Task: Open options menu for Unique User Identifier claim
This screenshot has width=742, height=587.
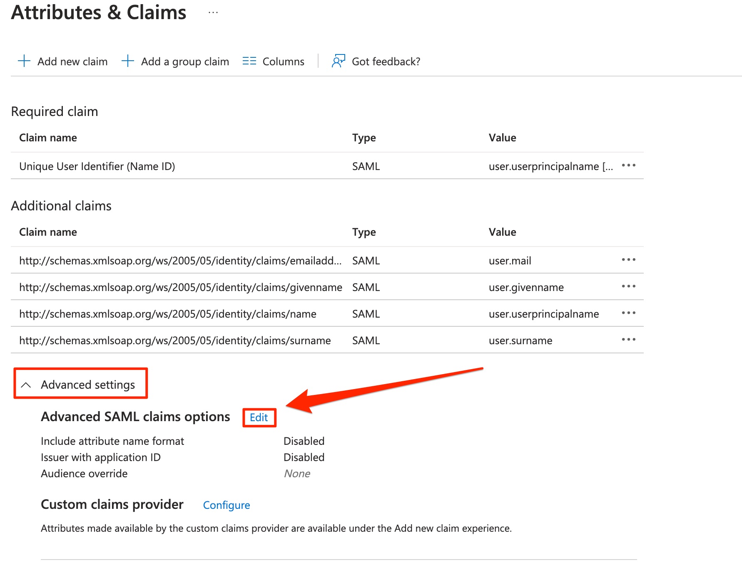Action: (x=628, y=166)
